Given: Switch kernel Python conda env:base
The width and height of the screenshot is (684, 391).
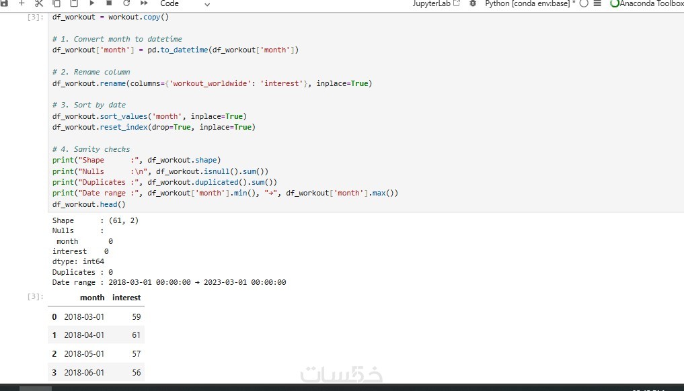Looking at the screenshot, I should [530, 3].
